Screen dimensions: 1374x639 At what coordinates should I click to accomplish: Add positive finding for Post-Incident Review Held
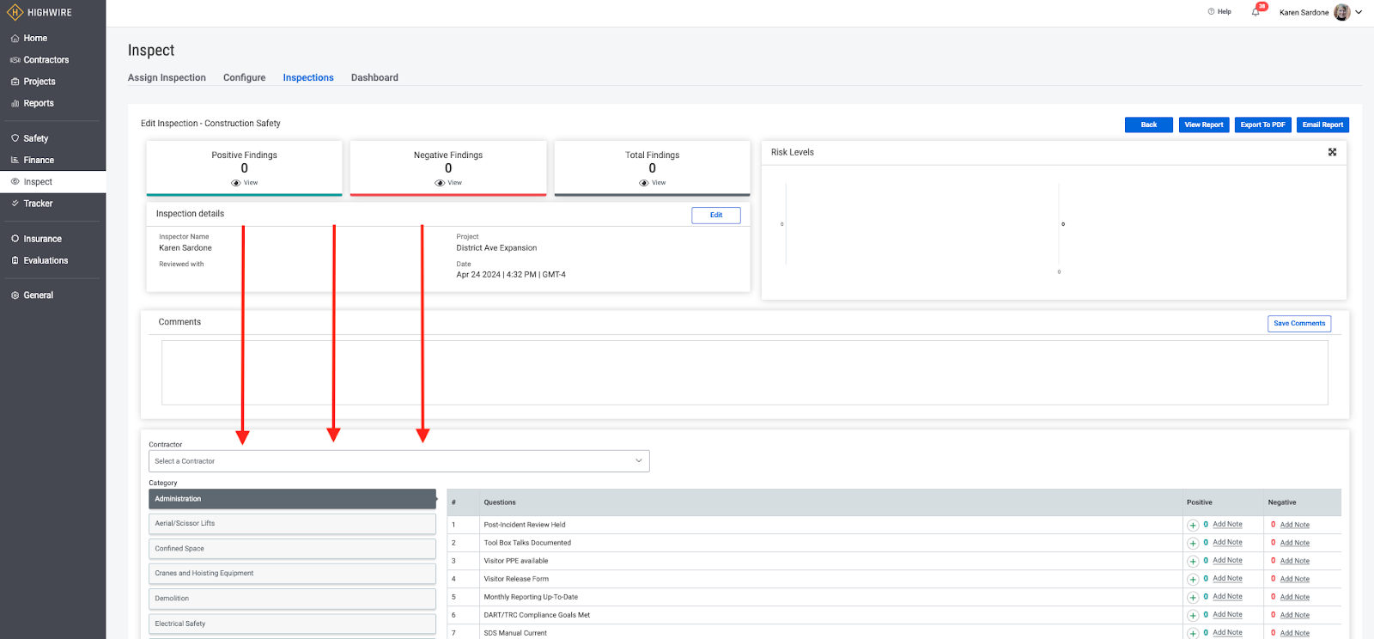[x=1193, y=525]
